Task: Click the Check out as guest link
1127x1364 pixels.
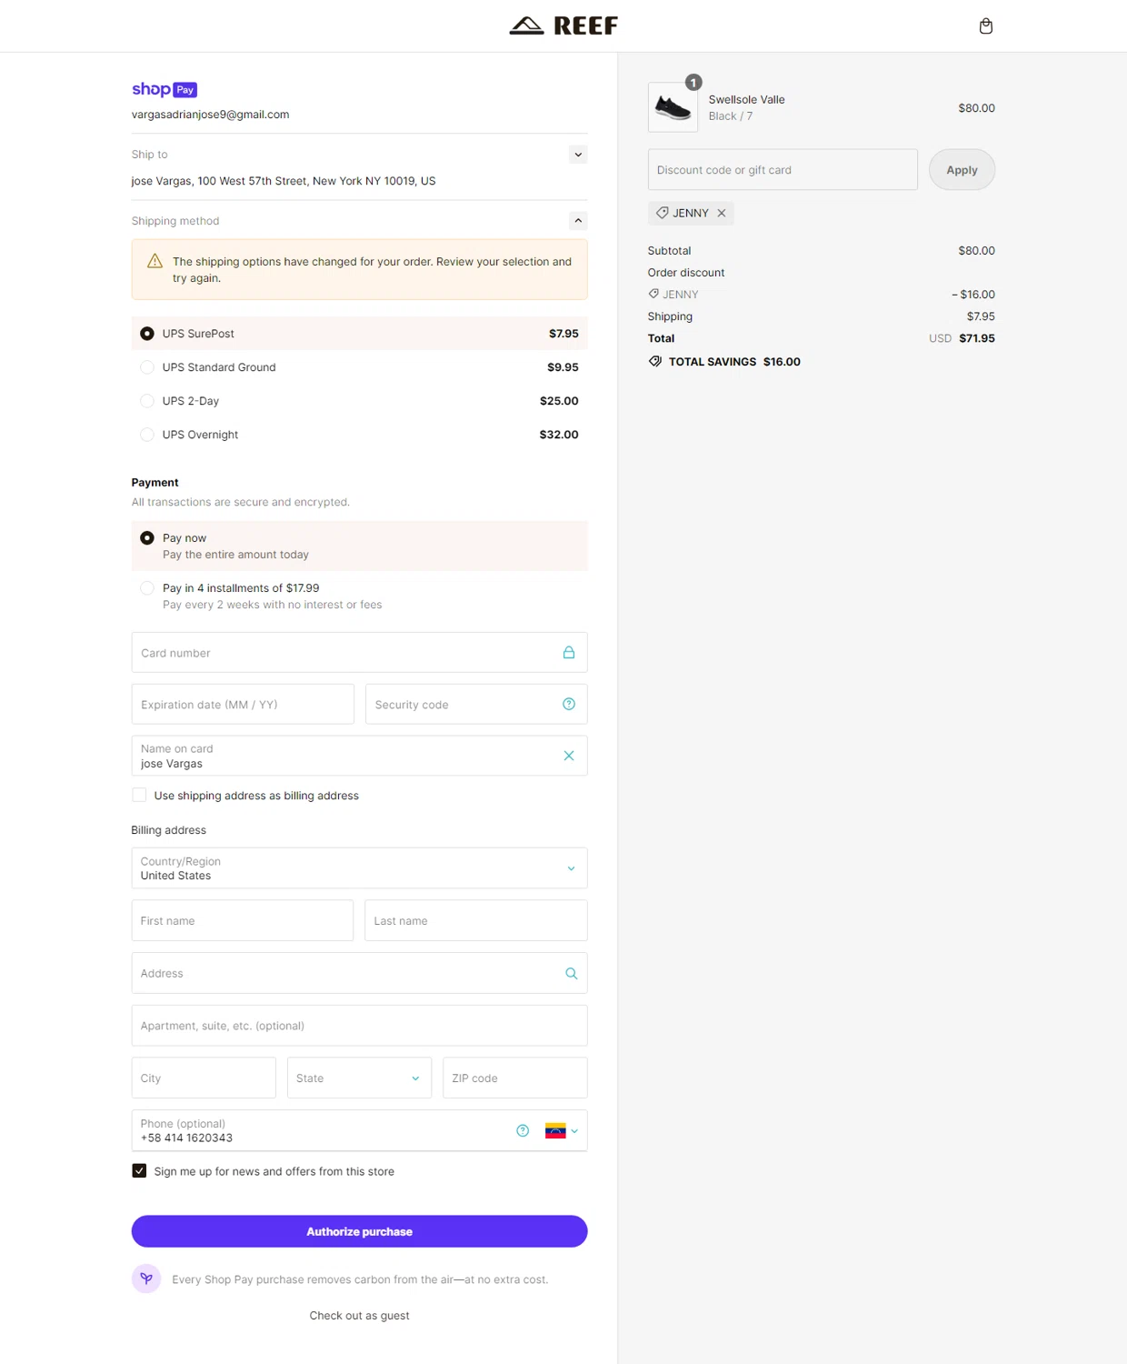Action: (x=359, y=1316)
